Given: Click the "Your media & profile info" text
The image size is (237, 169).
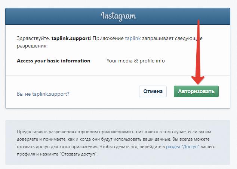Looking at the screenshot, I should tap(136, 61).
